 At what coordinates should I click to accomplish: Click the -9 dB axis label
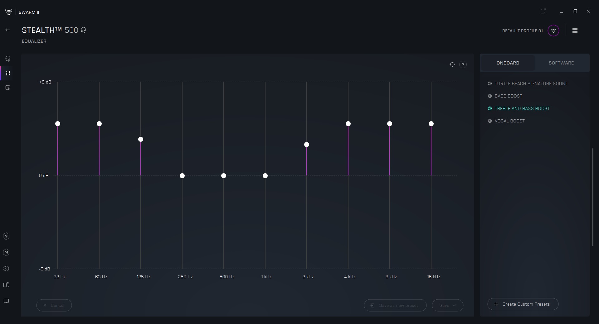coord(45,269)
